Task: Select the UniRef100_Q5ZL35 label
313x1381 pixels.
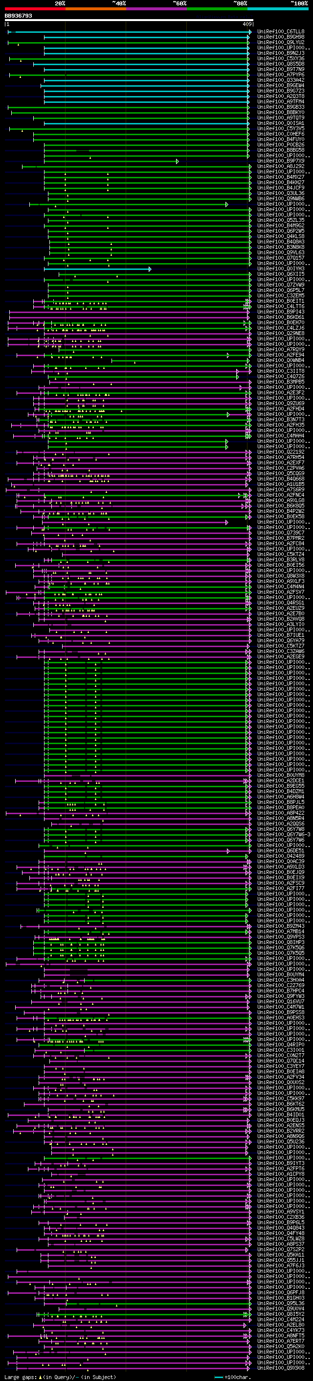Action: click(281, 220)
